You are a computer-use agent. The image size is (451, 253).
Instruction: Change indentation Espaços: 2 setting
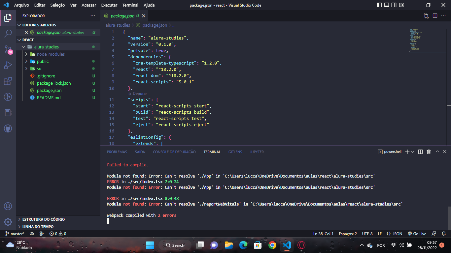click(x=348, y=234)
